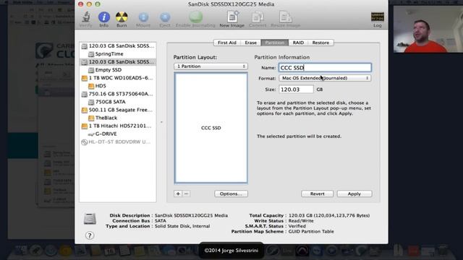Click the Revert button
Screen dimensions: 463x260
[317, 194]
